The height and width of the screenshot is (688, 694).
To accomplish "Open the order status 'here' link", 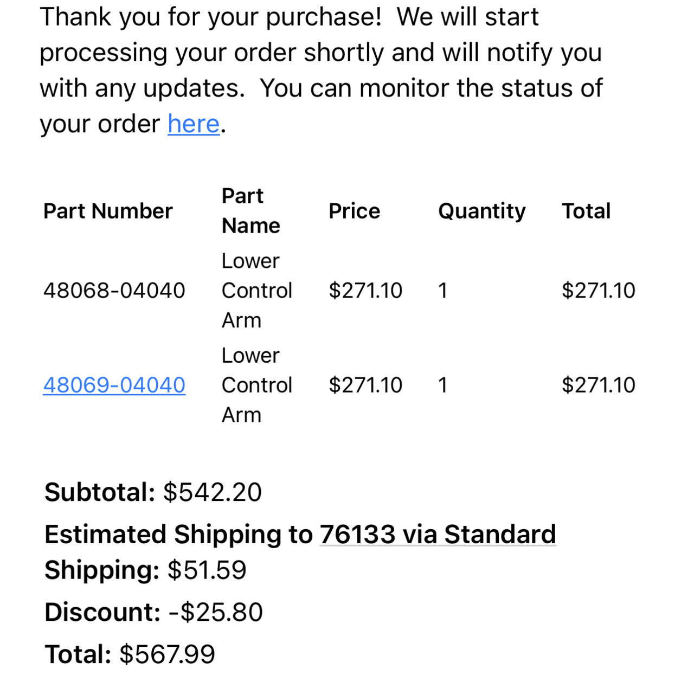I will (x=194, y=124).
